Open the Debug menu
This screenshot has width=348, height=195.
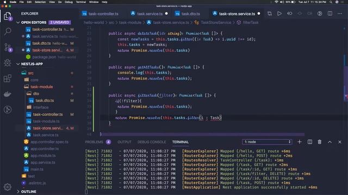tap(69, 2)
